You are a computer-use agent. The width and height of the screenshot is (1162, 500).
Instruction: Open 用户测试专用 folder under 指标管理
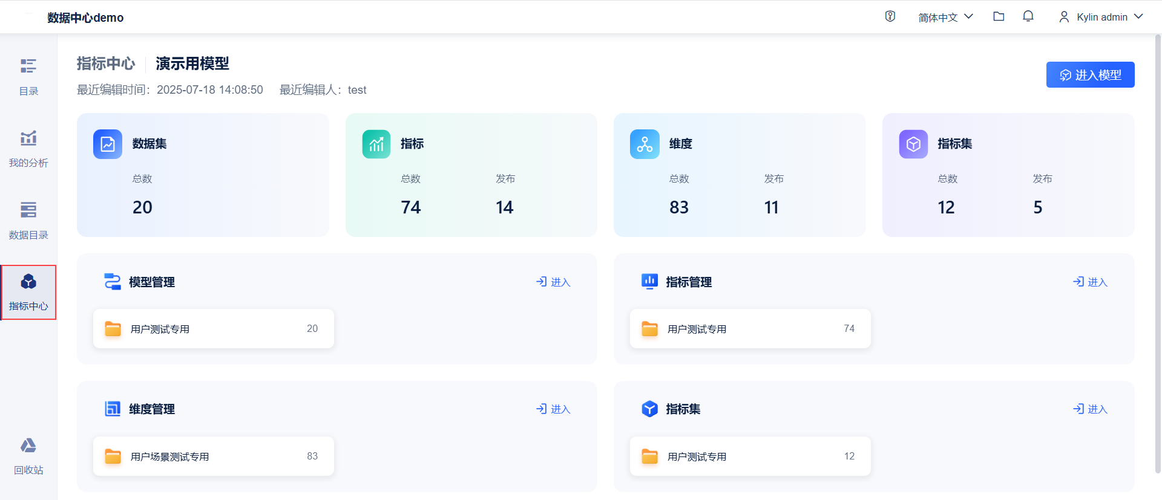pos(750,329)
